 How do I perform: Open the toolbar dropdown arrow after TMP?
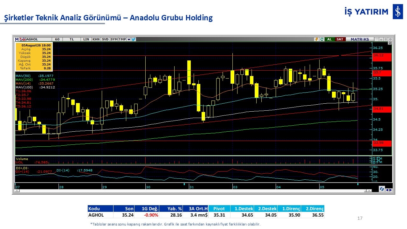[x=129, y=39]
